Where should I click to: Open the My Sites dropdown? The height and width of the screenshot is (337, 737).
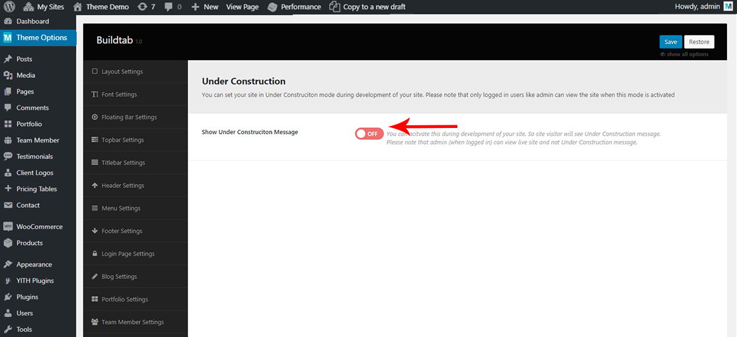[x=44, y=7]
